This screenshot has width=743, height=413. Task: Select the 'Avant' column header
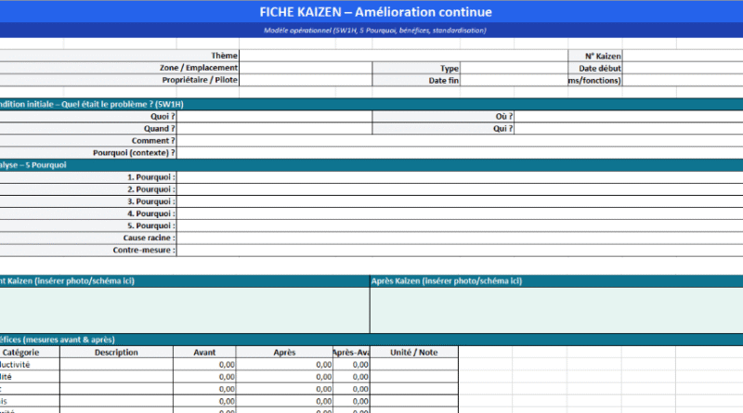point(204,353)
